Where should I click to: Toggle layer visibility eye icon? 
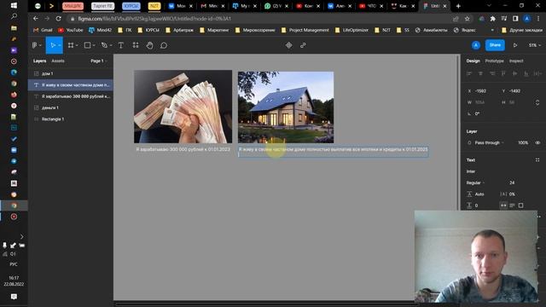point(537,142)
